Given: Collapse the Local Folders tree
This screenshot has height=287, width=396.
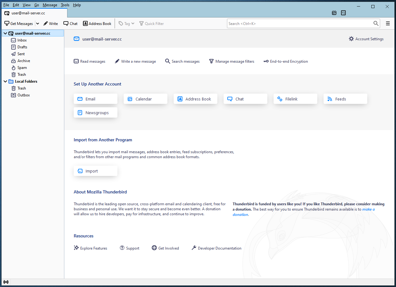Looking at the screenshot, I should point(5,81).
